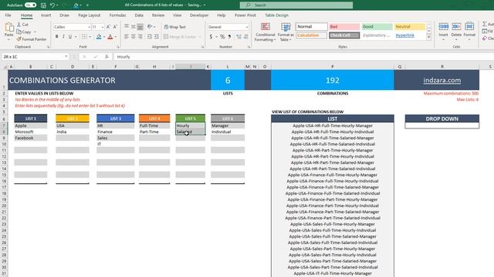Click the Insert Function fx icon
The height and width of the screenshot is (277, 494).
click(107, 57)
